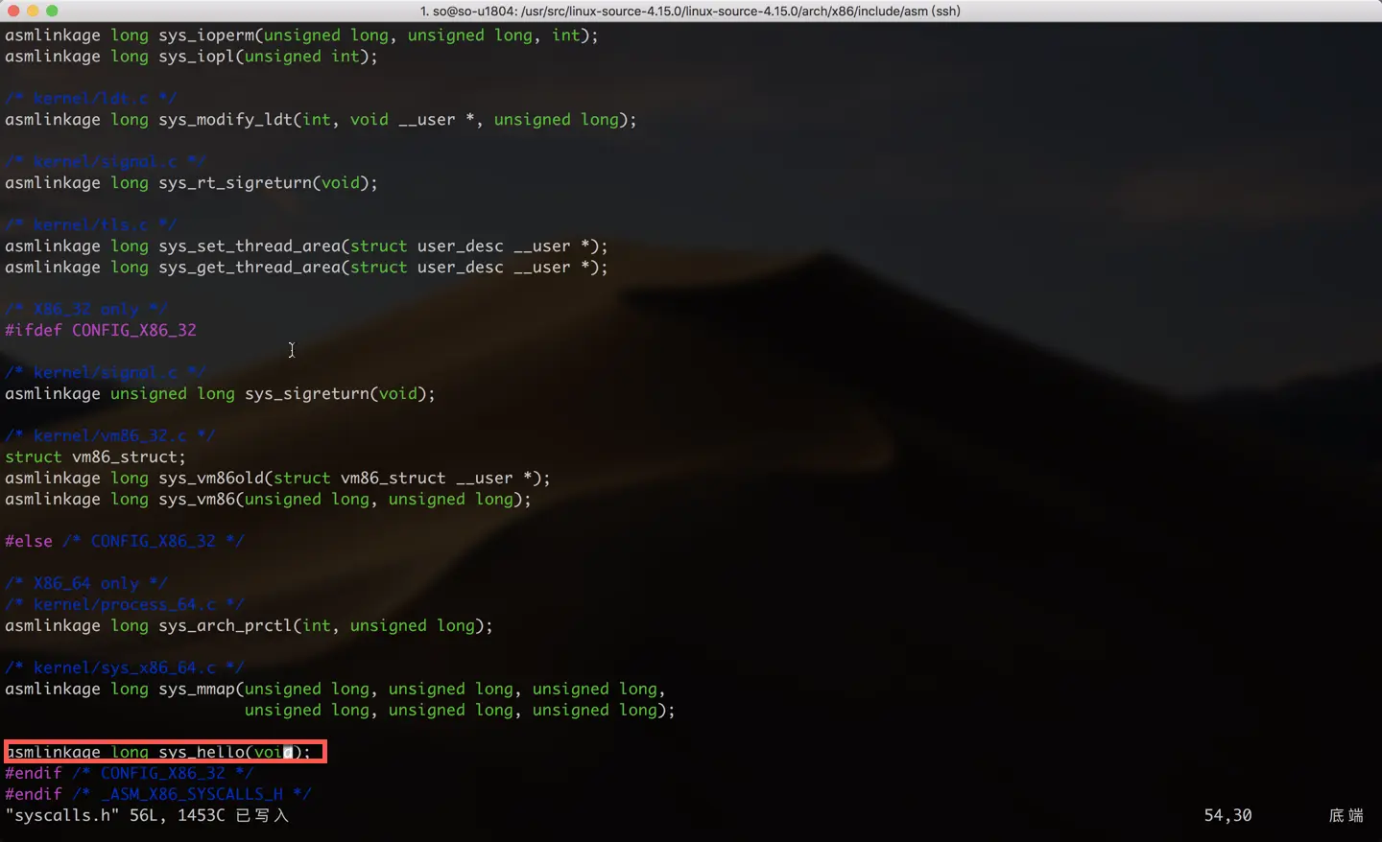Click the green zoom window button
The width and height of the screenshot is (1382, 842).
click(x=52, y=11)
